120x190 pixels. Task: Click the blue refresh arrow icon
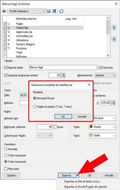[62, 11]
